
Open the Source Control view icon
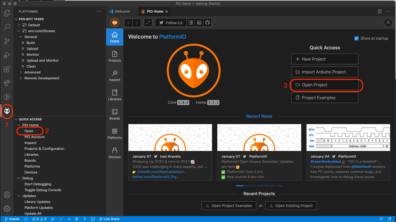coord(7,41)
